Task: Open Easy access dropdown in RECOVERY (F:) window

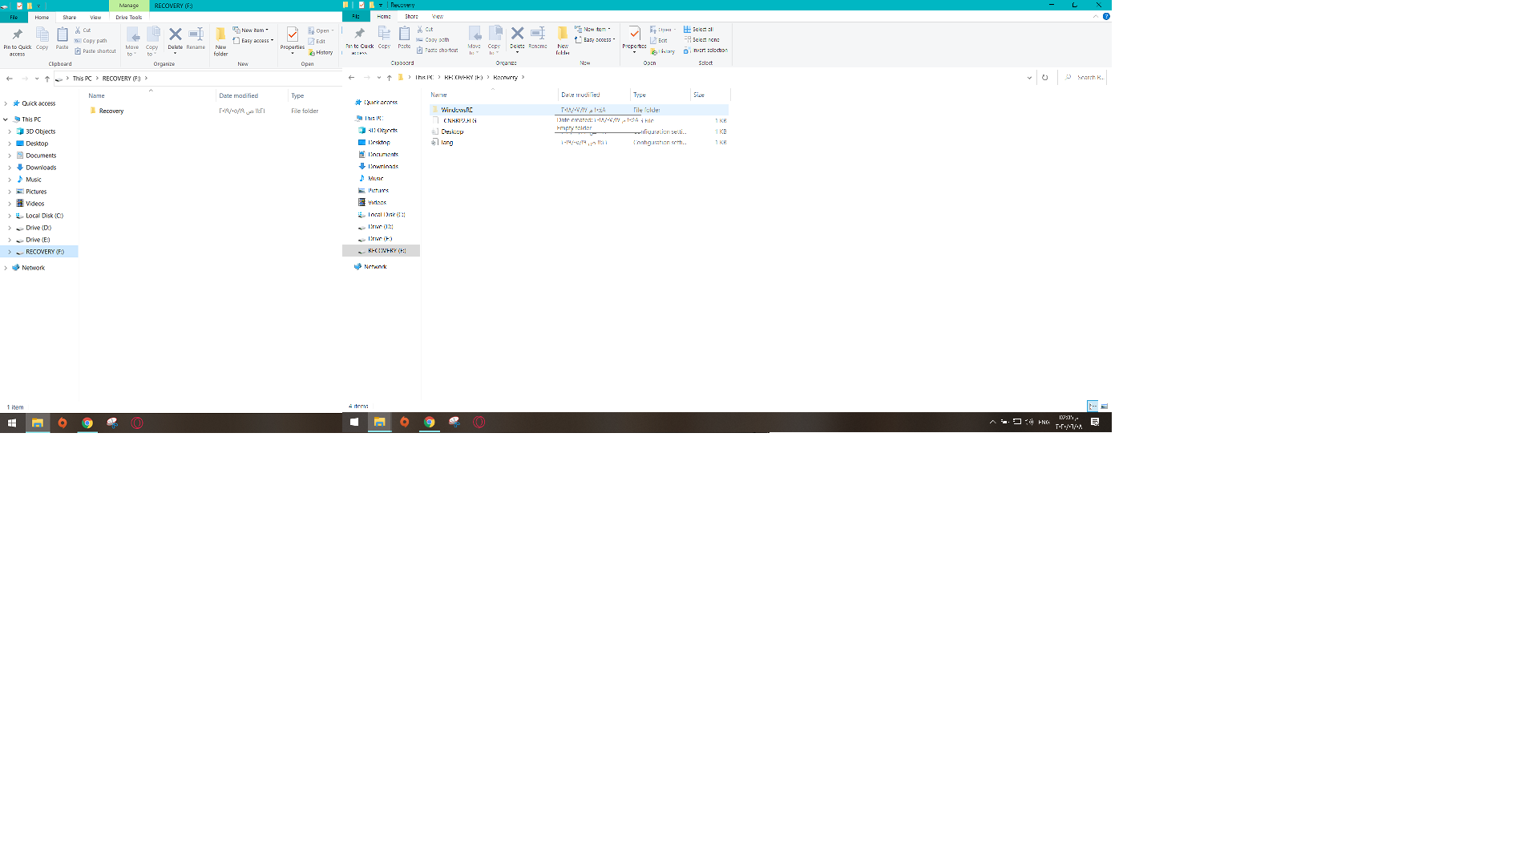Action: pos(253,40)
